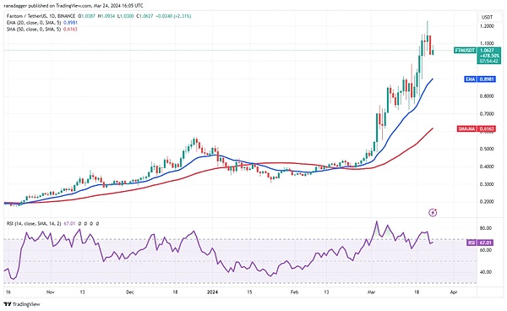The height and width of the screenshot is (311, 507).
Task: Click the 1.2000 price axis level
Action: click(487, 26)
